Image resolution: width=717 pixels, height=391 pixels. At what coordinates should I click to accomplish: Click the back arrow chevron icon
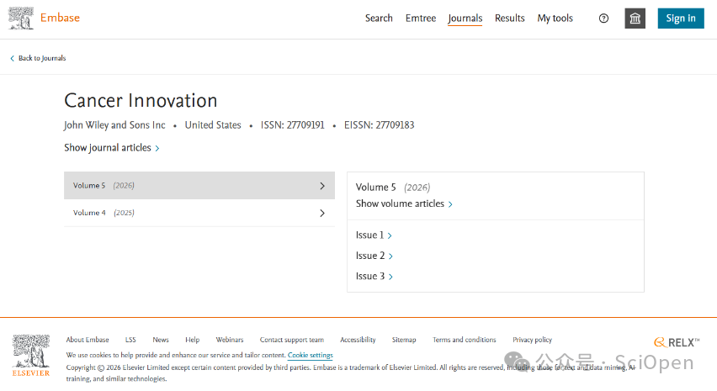[13, 59]
